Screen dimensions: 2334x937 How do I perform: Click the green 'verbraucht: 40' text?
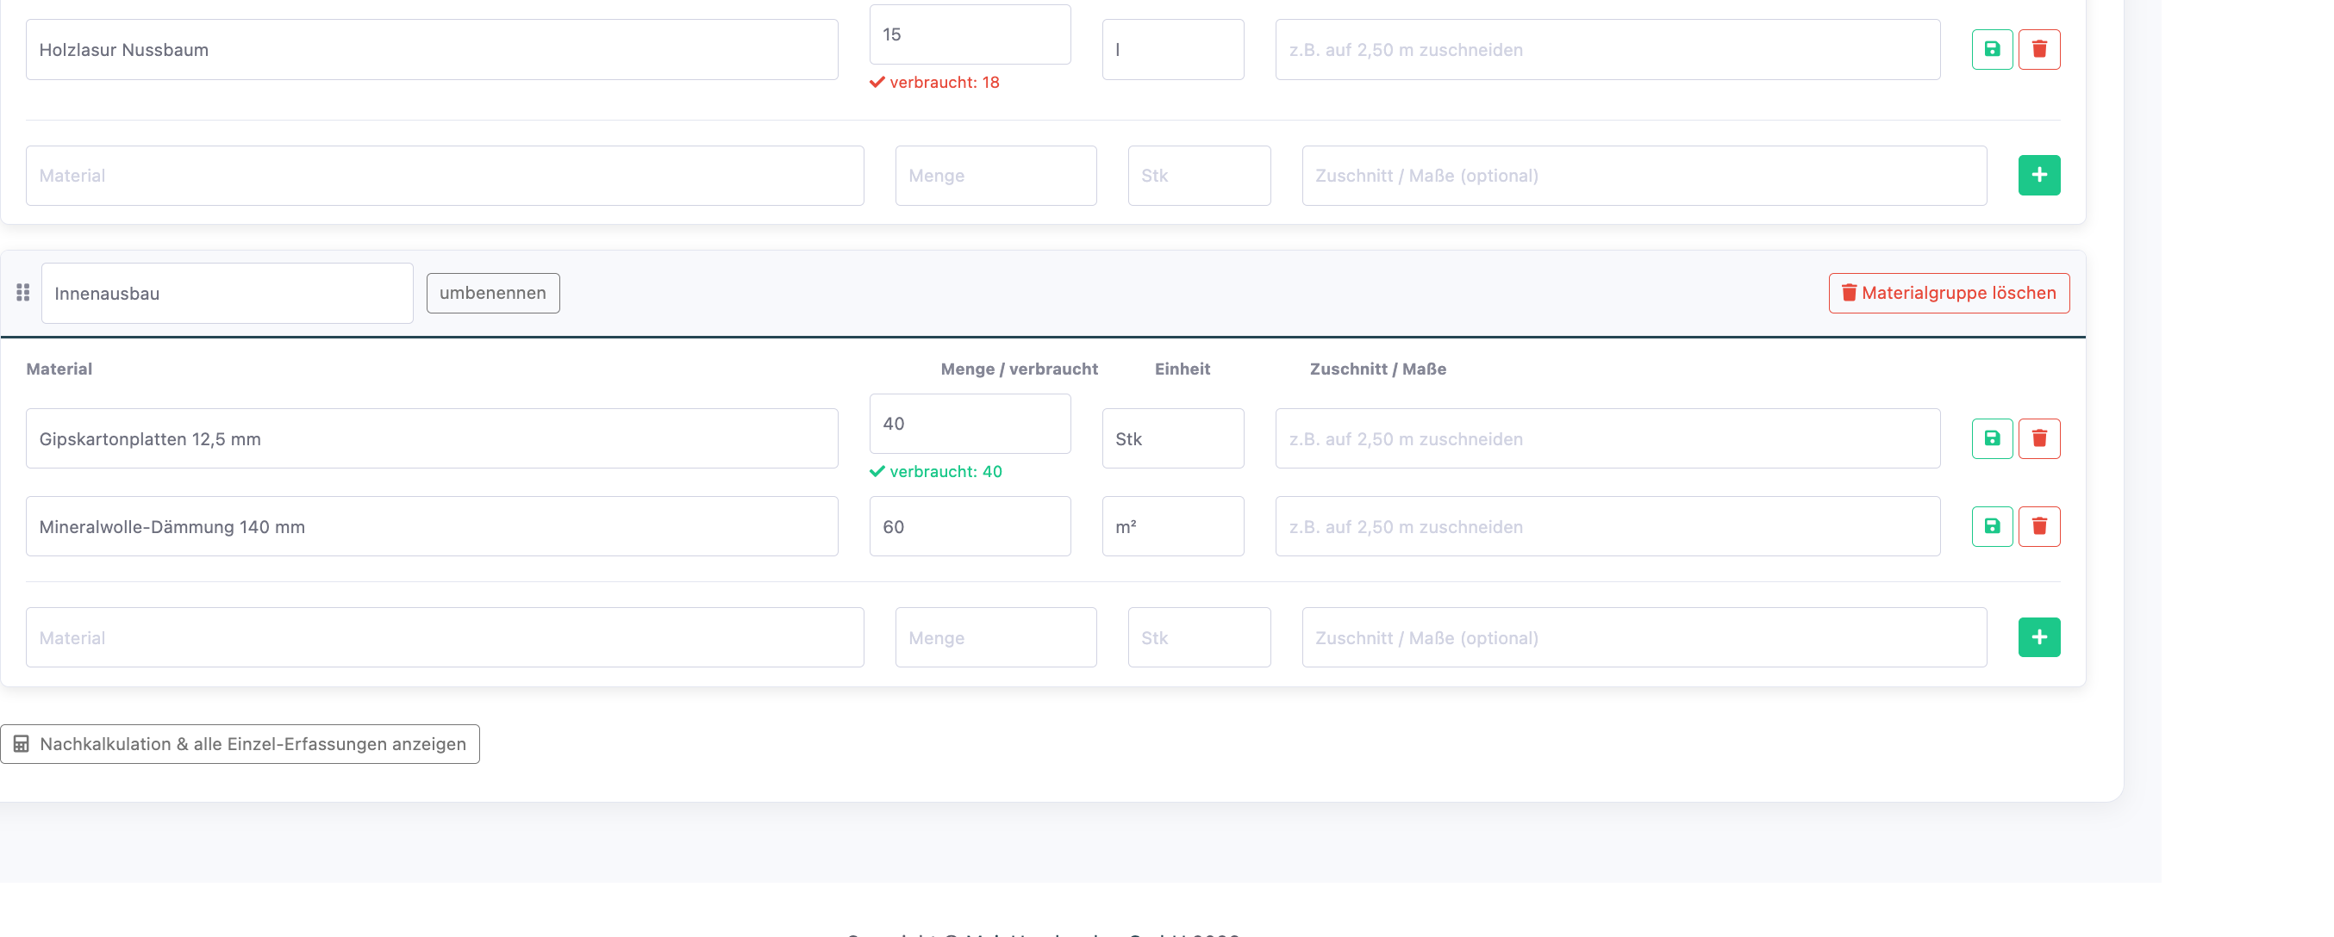click(945, 472)
